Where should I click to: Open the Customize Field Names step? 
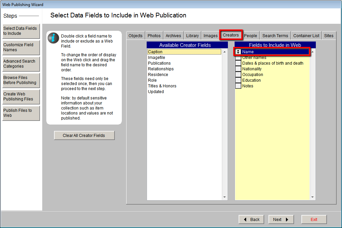pos(21,47)
